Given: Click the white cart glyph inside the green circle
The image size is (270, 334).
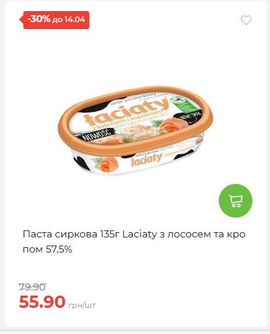Looking at the screenshot, I should pyautogui.click(x=236, y=201).
